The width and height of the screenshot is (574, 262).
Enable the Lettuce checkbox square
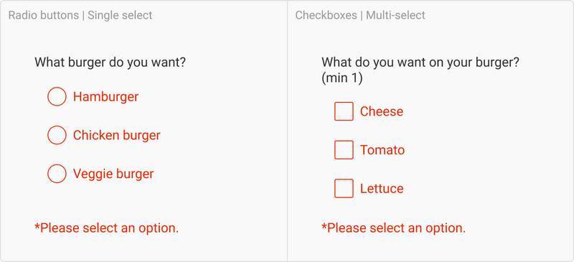(344, 188)
